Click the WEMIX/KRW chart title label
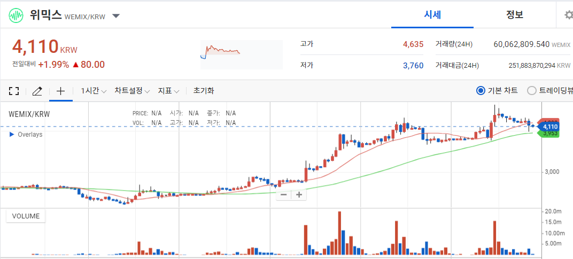Screen dimensions: 573x259 click(x=29, y=114)
